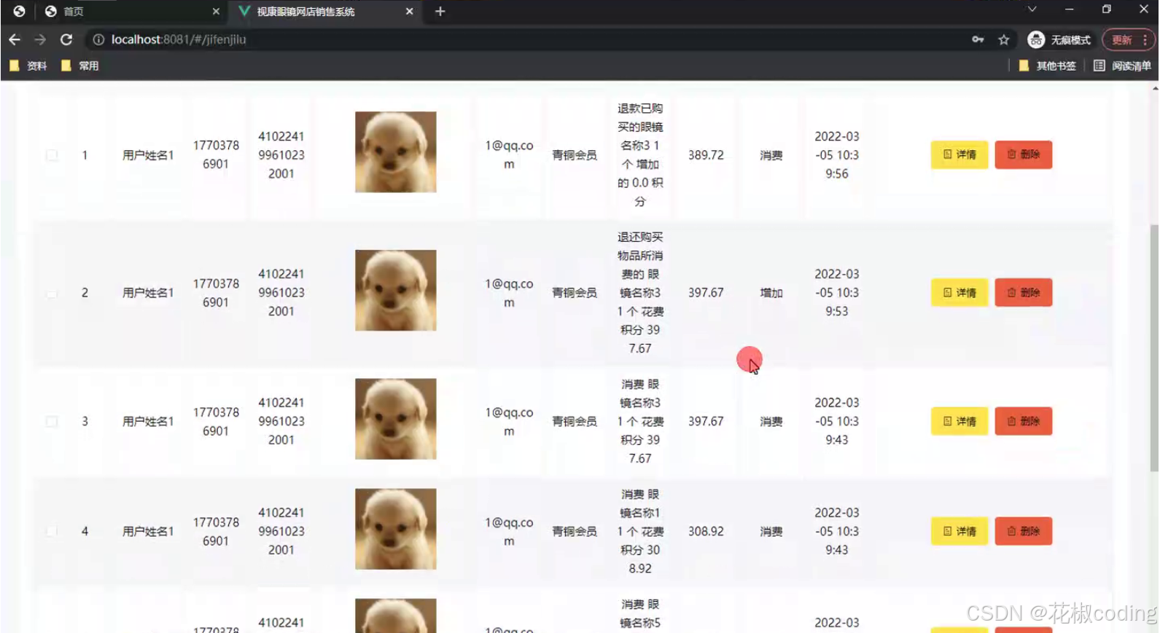Bookmark this page with star icon
Viewport: 1160px width, 633px height.
[x=1004, y=39]
